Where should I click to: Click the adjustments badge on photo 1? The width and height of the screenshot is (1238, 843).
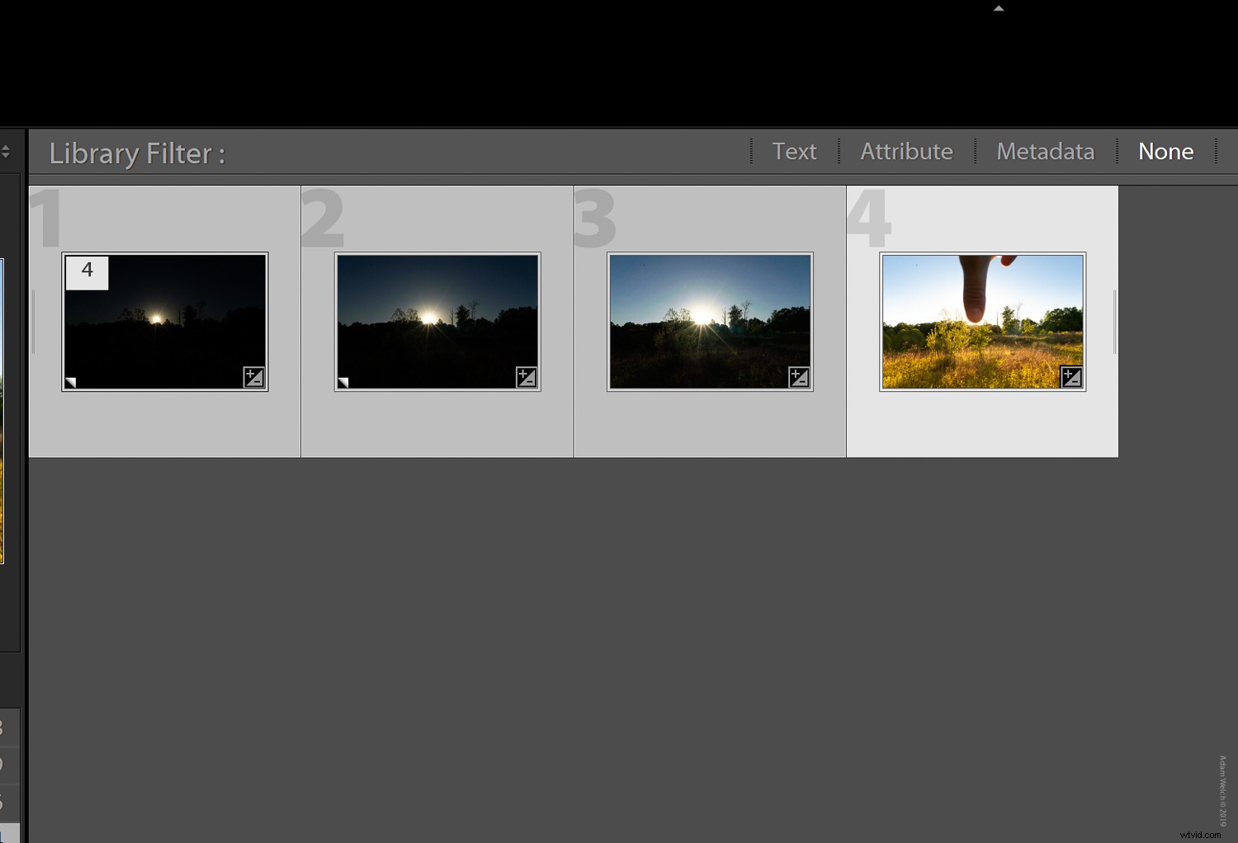253,376
